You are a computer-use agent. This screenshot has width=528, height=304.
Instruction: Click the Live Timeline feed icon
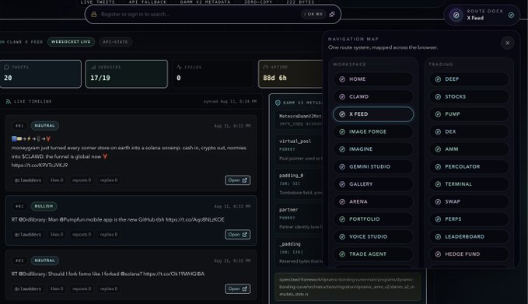(9, 101)
